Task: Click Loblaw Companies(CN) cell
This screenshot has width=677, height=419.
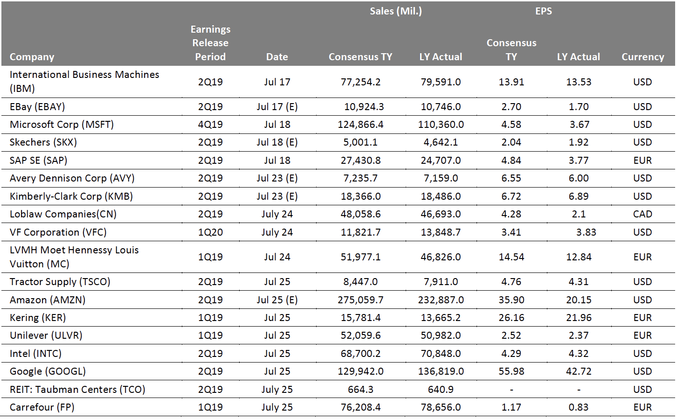Action: coord(63,214)
